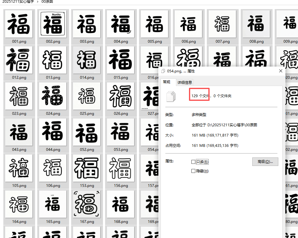Select the 106.png thumbnail
298x238 pixels.
pyautogui.click(x=53, y=168)
